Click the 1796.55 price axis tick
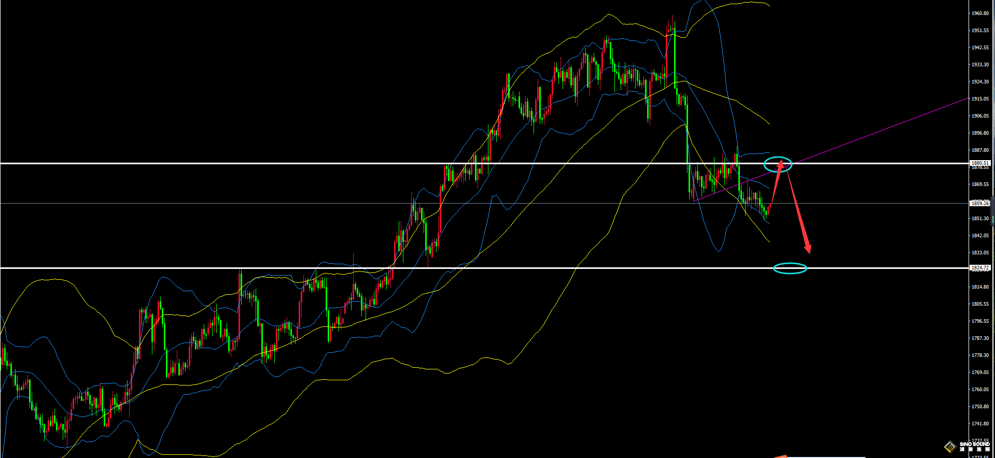The image size is (995, 458). click(x=979, y=321)
